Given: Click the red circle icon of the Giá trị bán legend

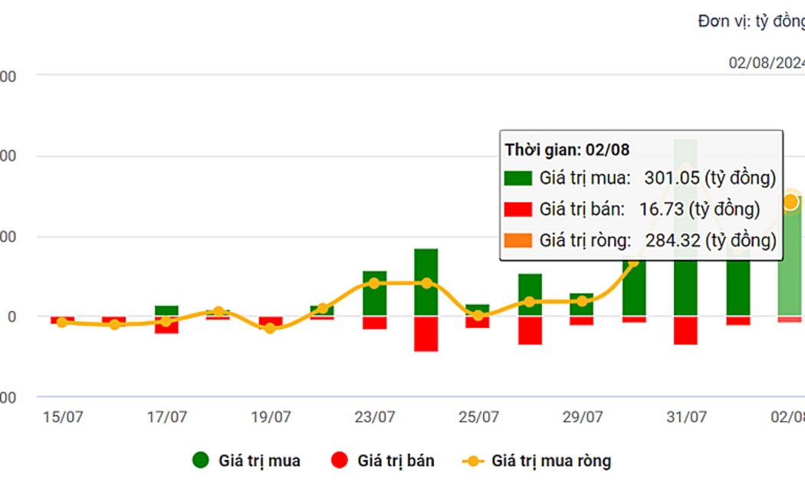Looking at the screenshot, I should (340, 461).
